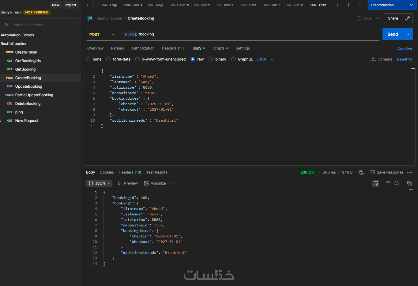This screenshot has height=286, width=418.
Task: Open the Scripts tab
Action: pyautogui.click(x=220, y=48)
